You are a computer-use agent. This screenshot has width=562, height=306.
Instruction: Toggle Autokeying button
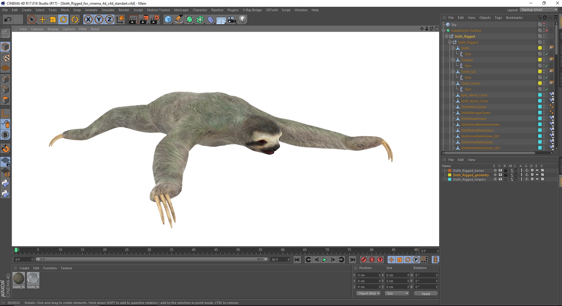(372, 260)
